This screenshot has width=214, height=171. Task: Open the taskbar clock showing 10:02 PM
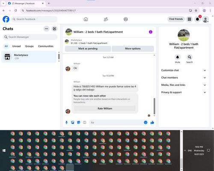click(199, 150)
